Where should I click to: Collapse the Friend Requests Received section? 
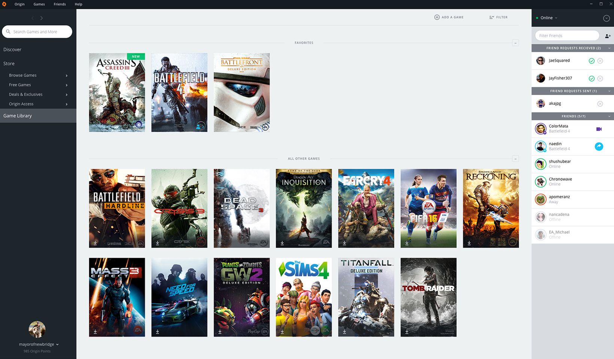pos(608,48)
